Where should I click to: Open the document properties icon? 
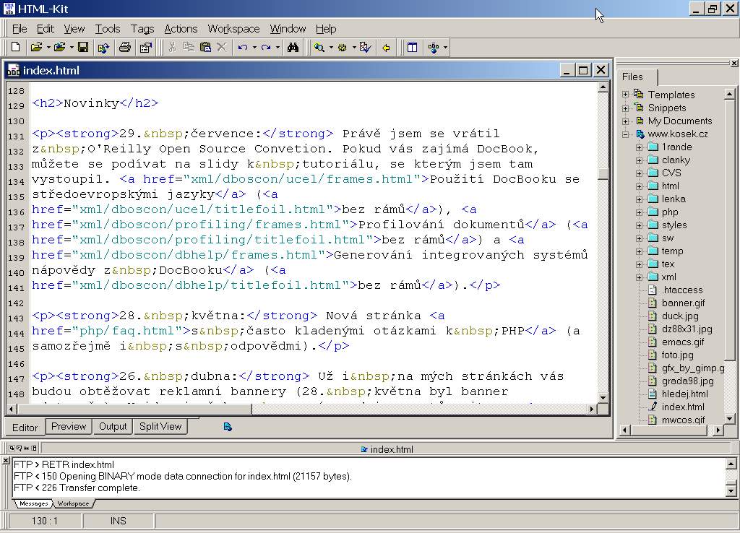[x=146, y=47]
